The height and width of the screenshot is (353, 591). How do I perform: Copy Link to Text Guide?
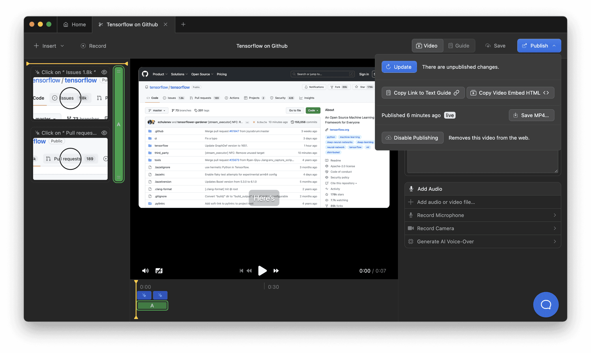[x=422, y=93]
